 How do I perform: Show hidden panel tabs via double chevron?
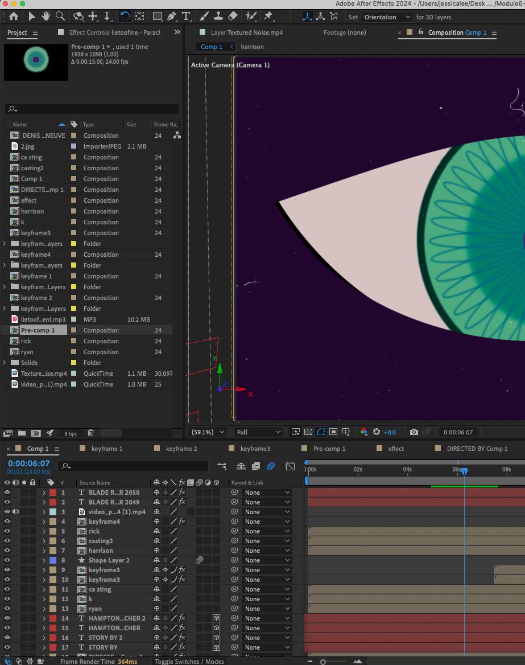click(x=177, y=32)
